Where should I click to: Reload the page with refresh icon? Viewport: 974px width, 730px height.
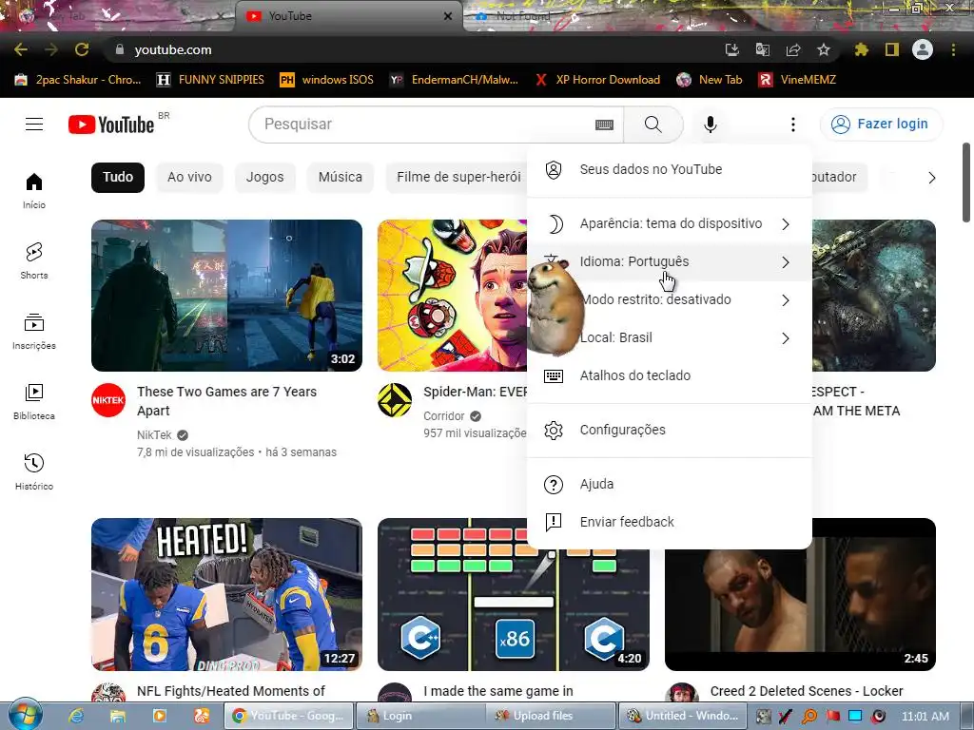[x=82, y=49]
